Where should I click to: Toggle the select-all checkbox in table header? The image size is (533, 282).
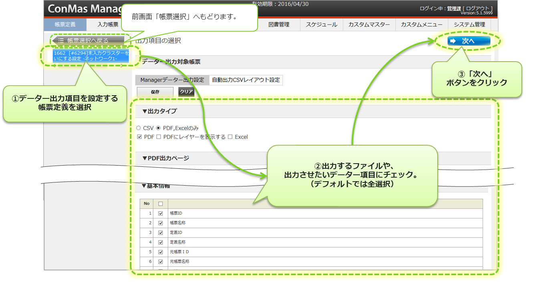tap(161, 204)
